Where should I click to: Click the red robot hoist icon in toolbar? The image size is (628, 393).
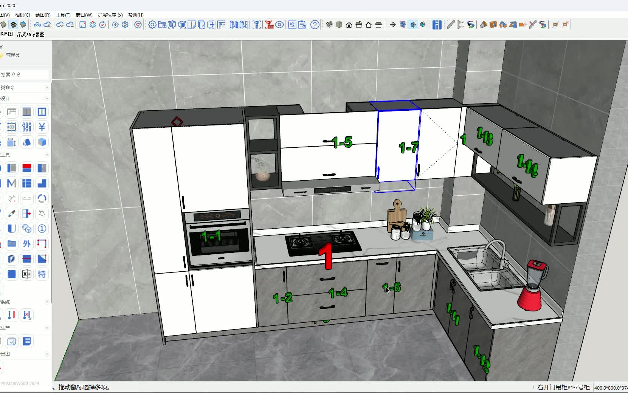coord(270,25)
